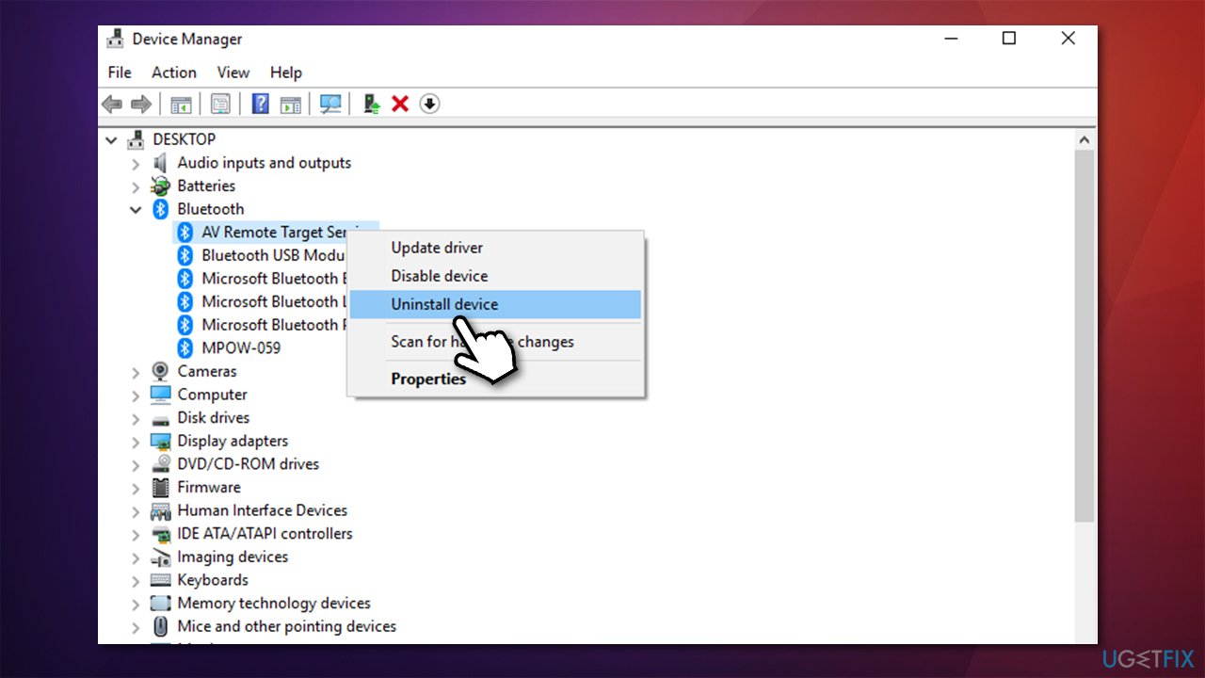Click the Show/Hide Console Tree toolbar icon
The image size is (1205, 678).
(x=182, y=104)
